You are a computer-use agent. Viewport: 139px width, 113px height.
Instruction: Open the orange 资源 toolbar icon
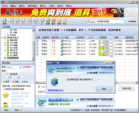click(59, 20)
